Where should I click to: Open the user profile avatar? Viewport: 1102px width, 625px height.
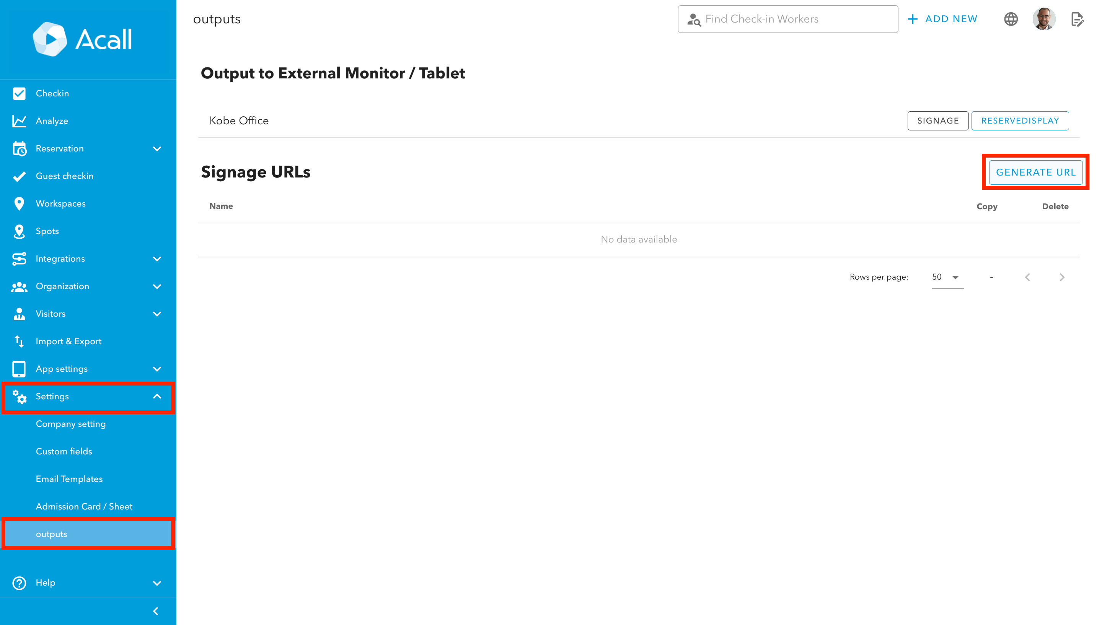1043,20
